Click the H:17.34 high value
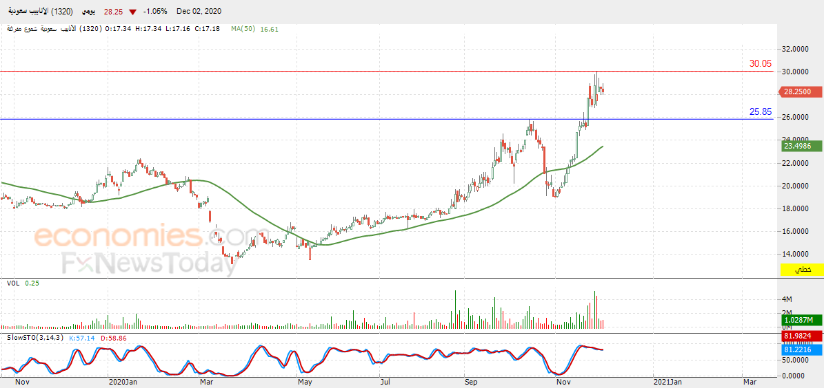Viewport: 824px width, 388px height. 149,29
